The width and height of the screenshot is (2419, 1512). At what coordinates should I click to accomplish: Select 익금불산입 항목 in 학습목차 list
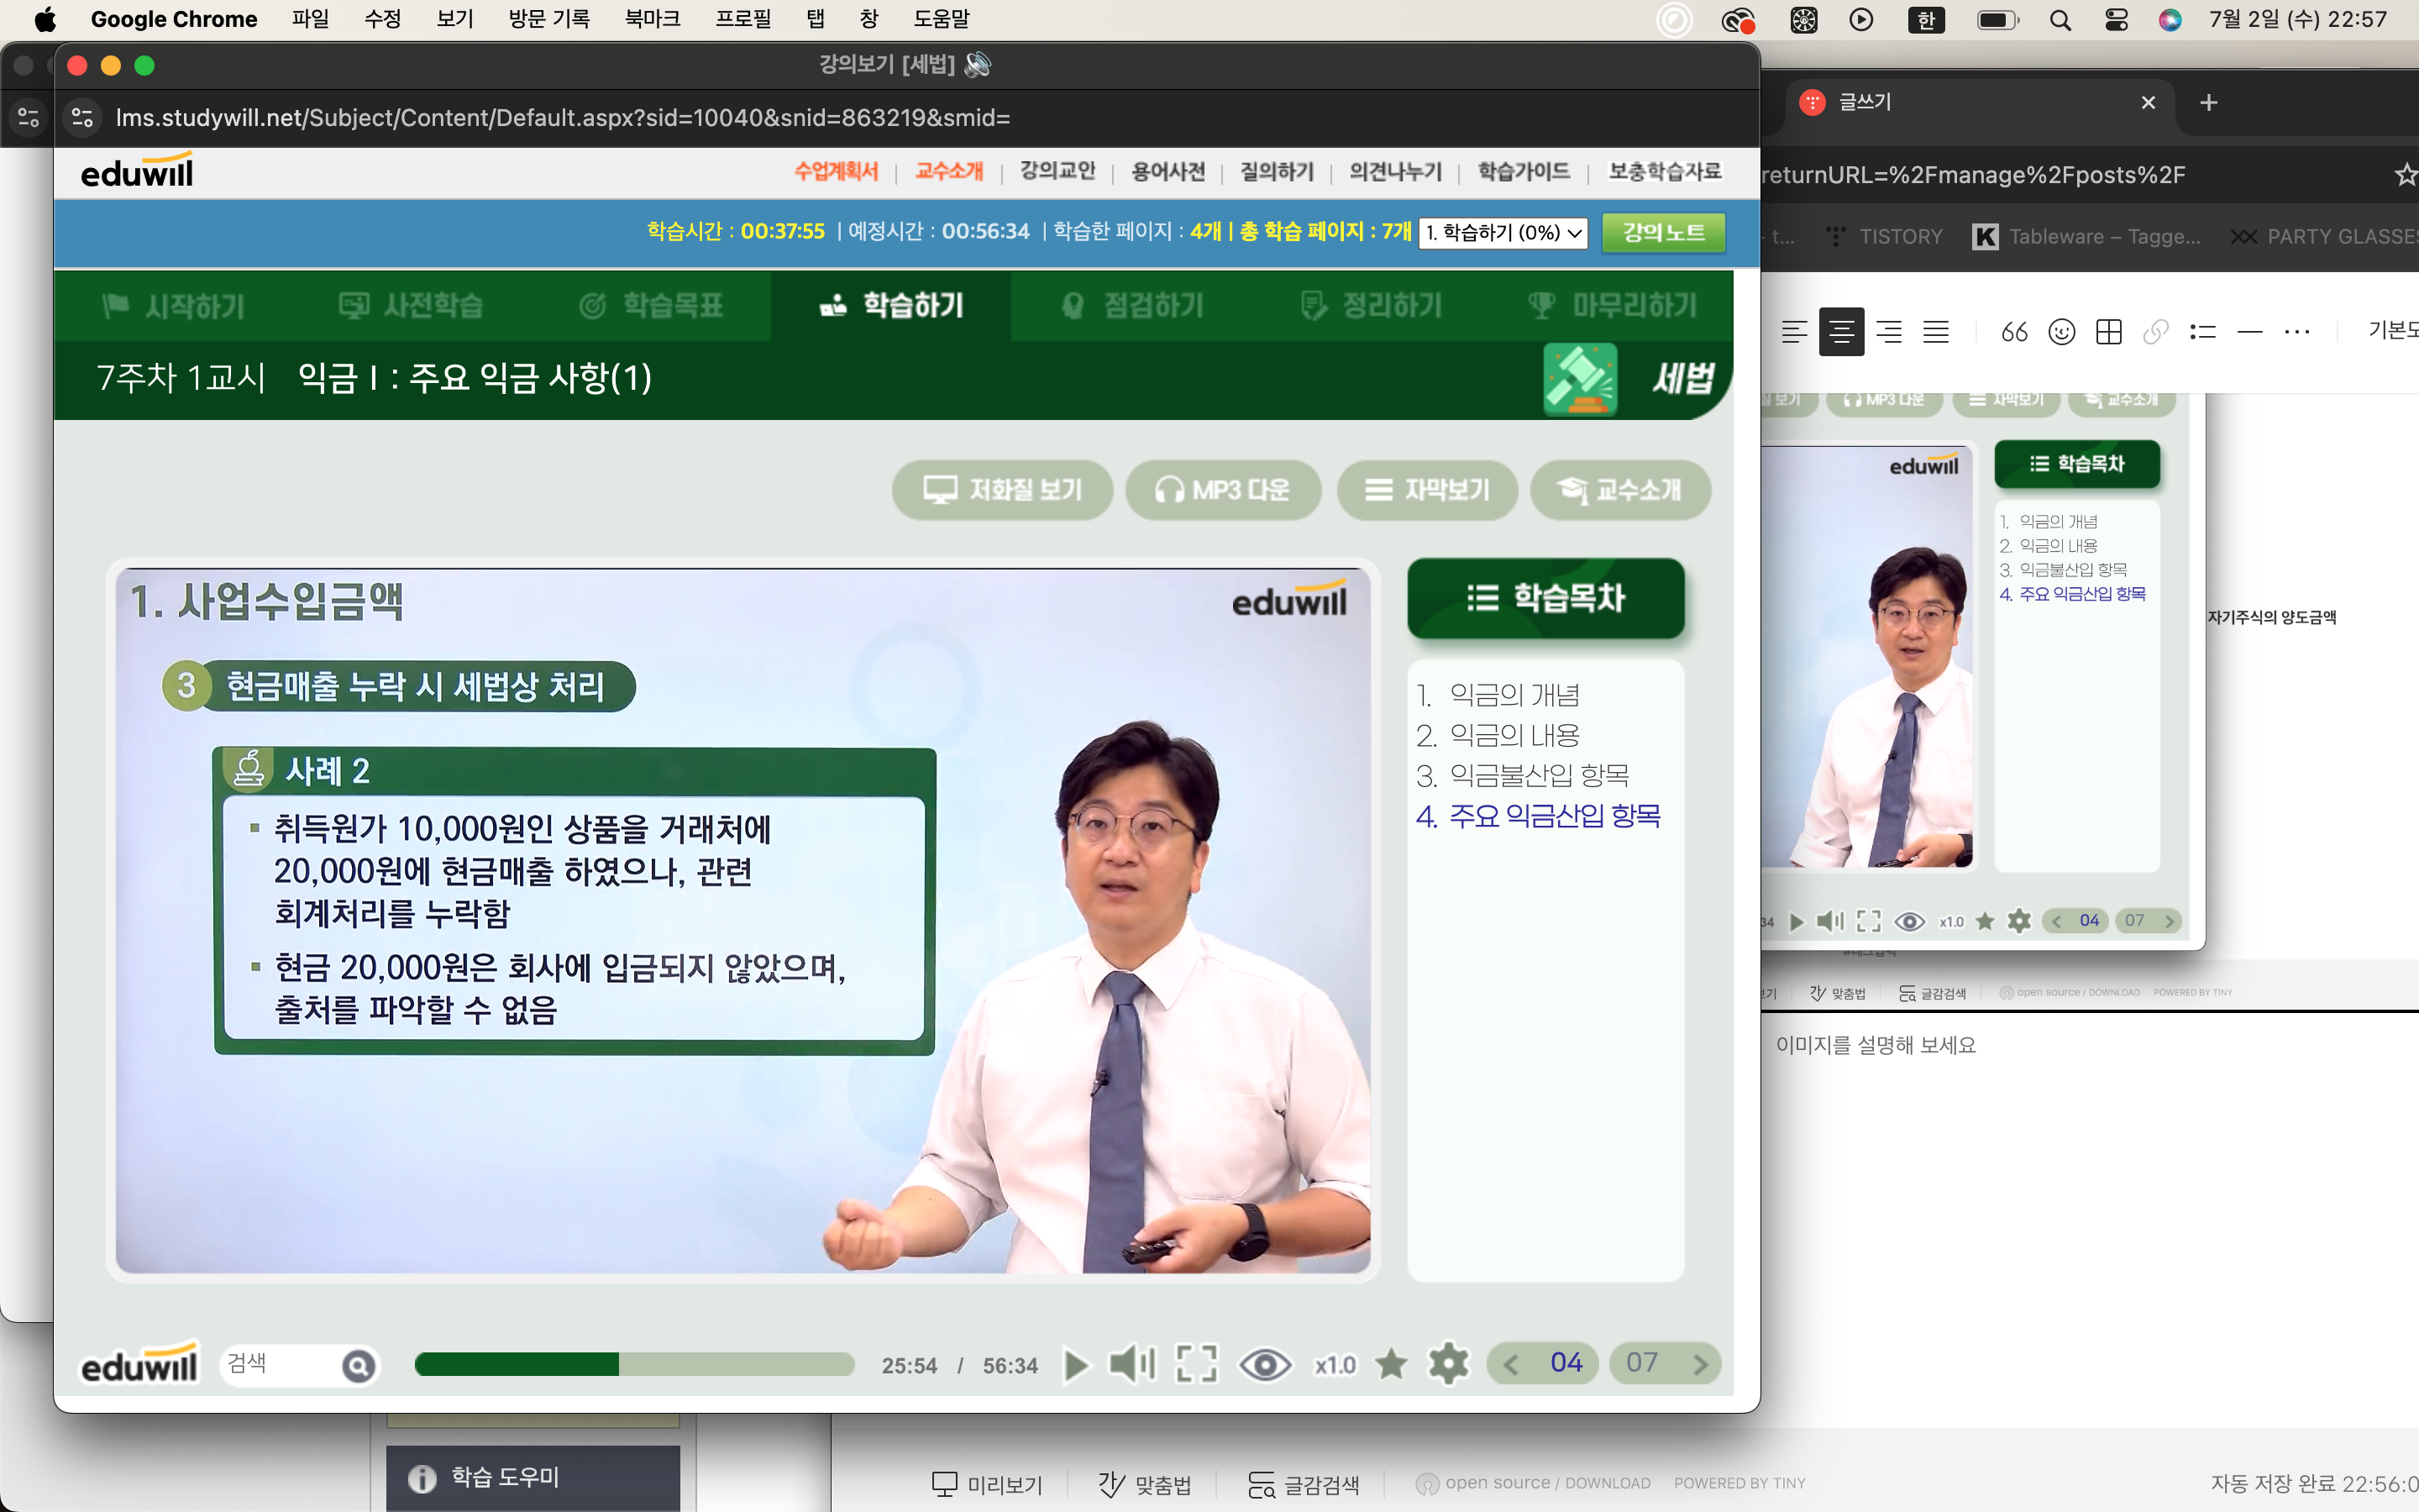1539,776
